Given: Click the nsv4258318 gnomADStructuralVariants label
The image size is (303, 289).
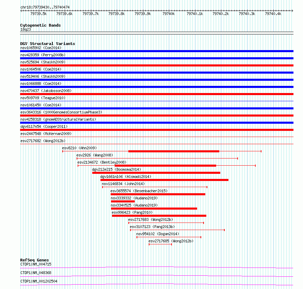Looking at the screenshot, I should [58, 119].
